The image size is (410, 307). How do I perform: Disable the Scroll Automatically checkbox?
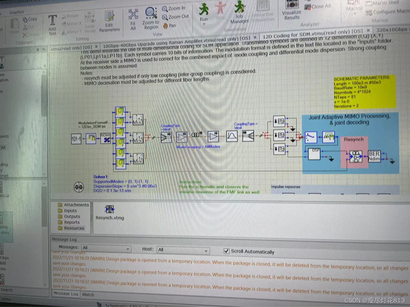[227, 251]
